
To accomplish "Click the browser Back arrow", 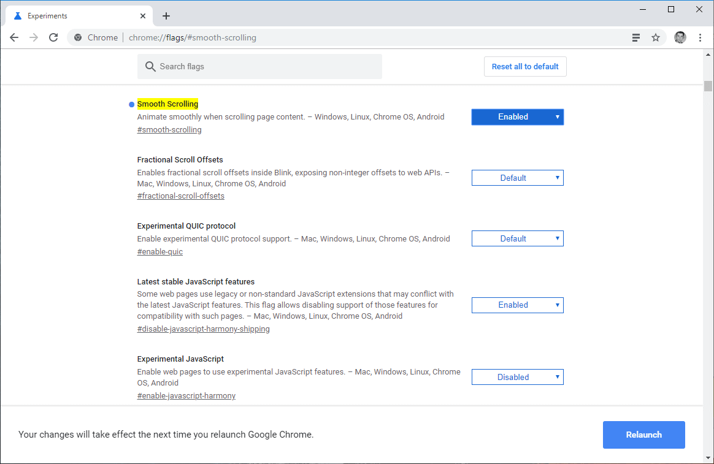I will pyautogui.click(x=14, y=37).
